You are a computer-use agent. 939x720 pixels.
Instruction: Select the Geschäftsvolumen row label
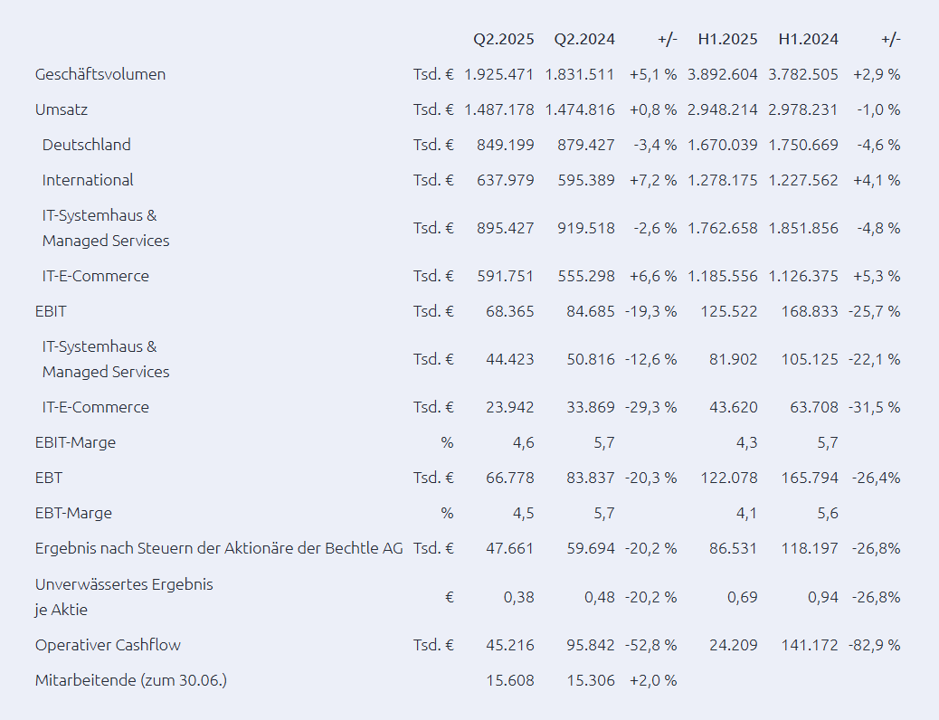click(x=100, y=74)
